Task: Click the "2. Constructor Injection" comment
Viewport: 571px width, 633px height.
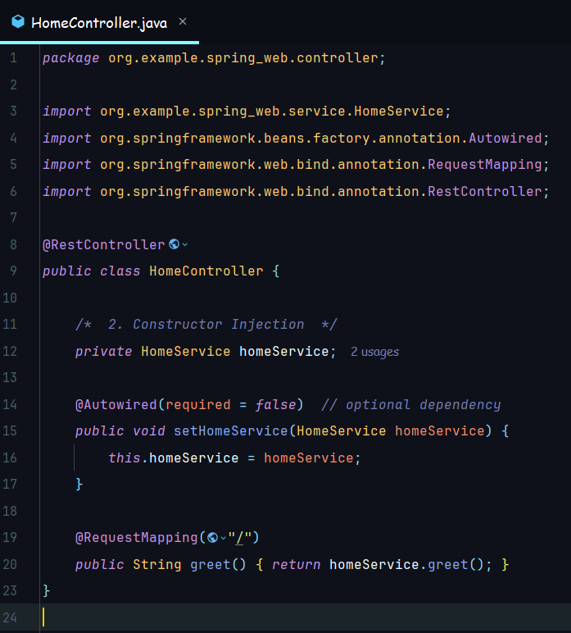Action: point(206,324)
